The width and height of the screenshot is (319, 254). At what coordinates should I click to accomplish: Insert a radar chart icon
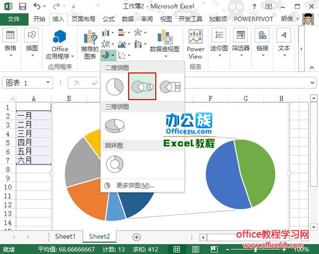pos(138,32)
